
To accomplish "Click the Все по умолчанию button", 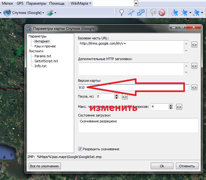I will [x=45, y=166].
